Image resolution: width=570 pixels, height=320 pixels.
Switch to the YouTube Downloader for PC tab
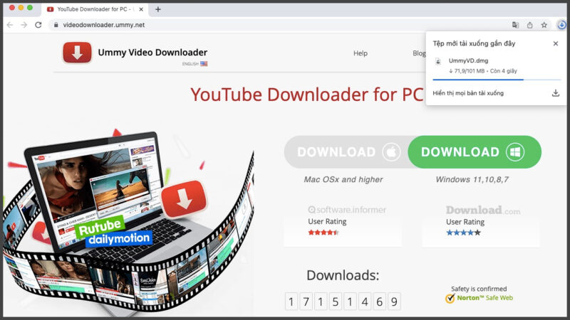pyautogui.click(x=93, y=9)
